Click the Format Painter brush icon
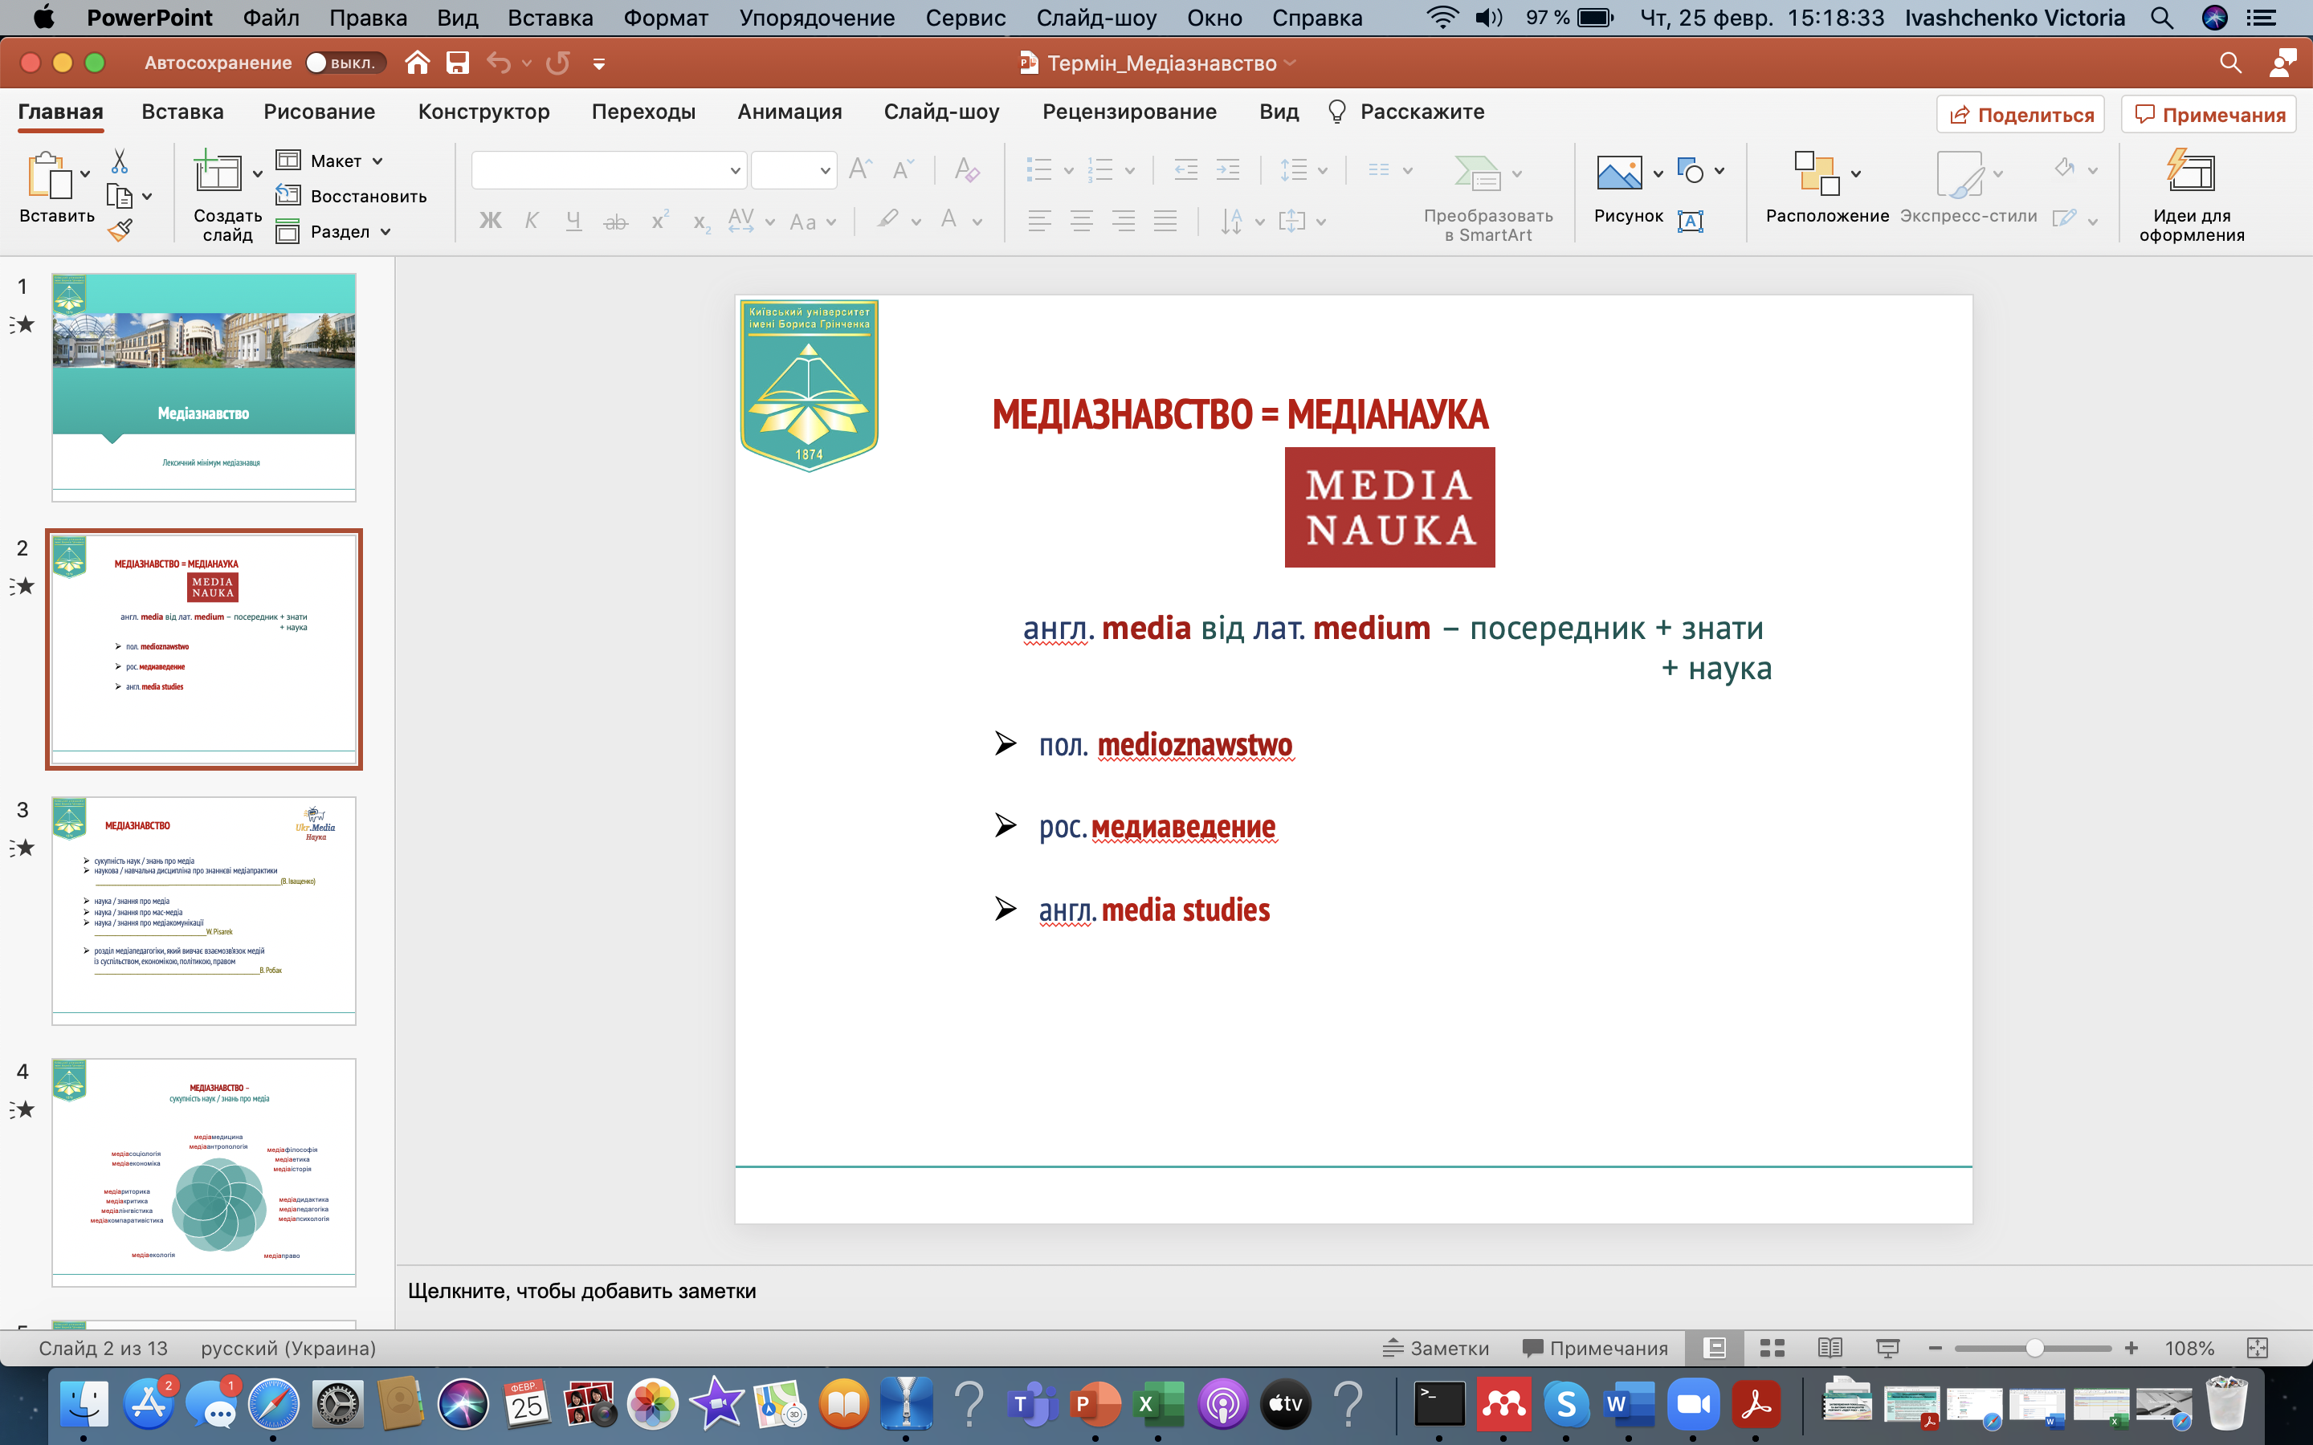Screen dimensions: 2313x1445 pyautogui.click(x=120, y=230)
